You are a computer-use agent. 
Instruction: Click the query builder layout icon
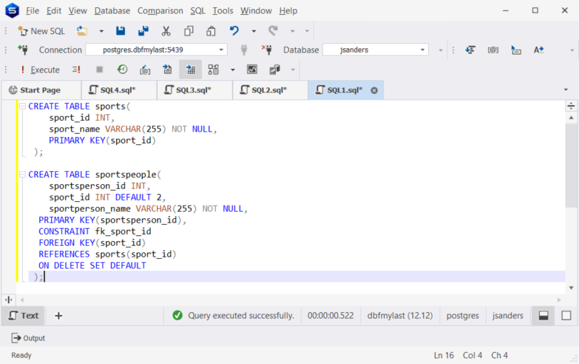(213, 70)
